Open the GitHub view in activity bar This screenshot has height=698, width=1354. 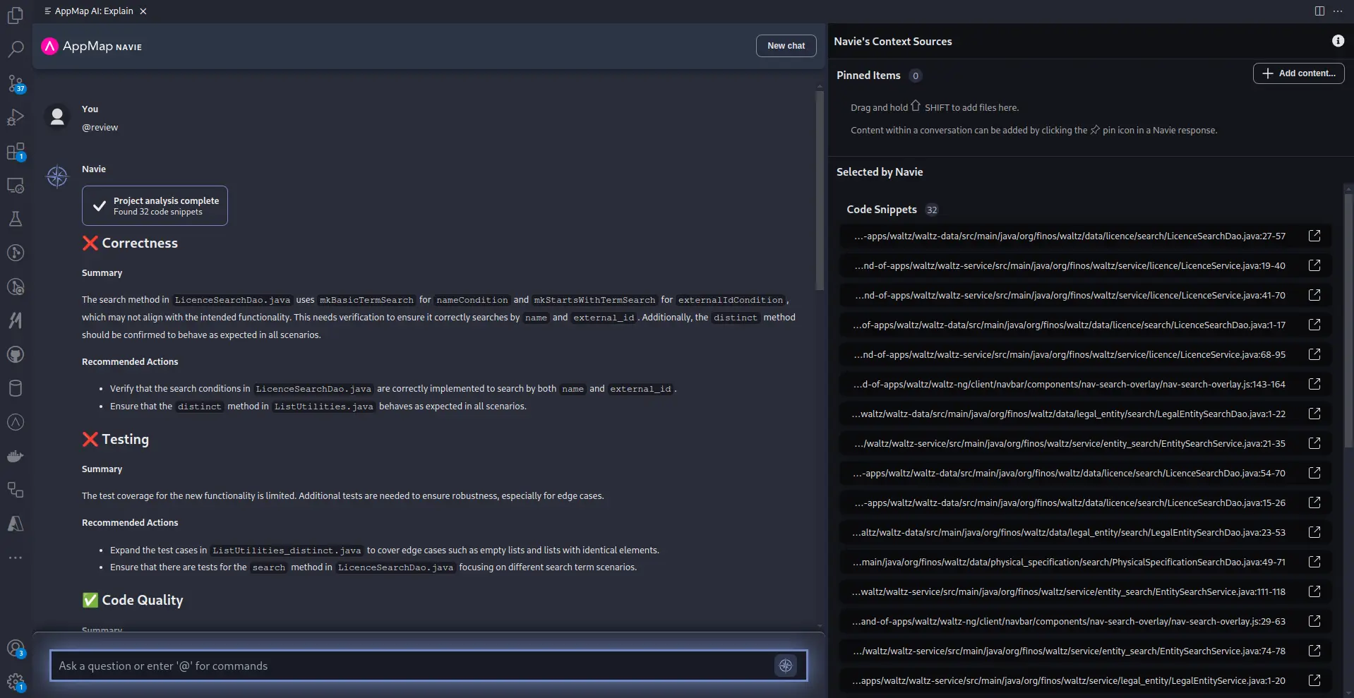coord(16,354)
